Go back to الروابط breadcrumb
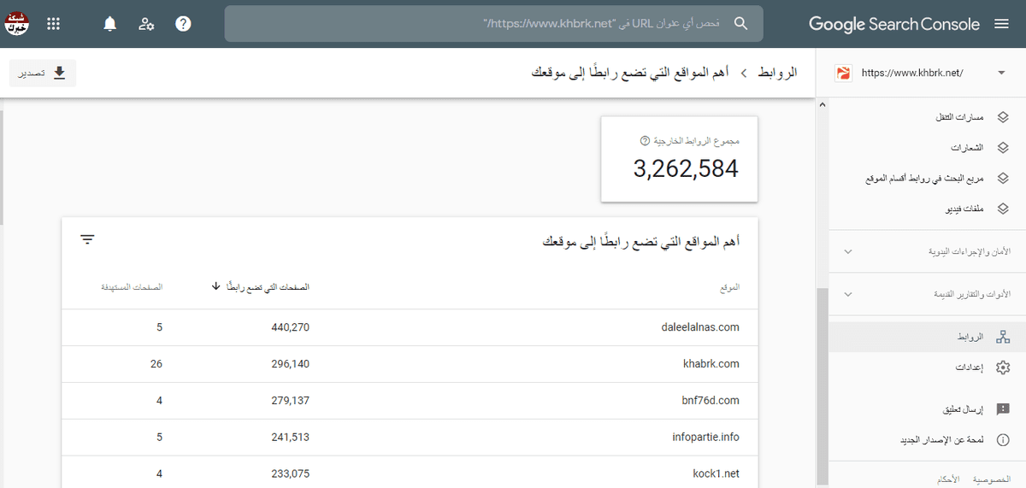The height and width of the screenshot is (488, 1026). [778, 73]
